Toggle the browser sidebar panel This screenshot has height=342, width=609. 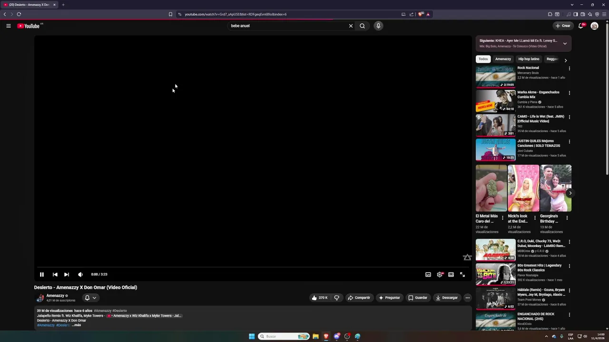[x=575, y=14]
